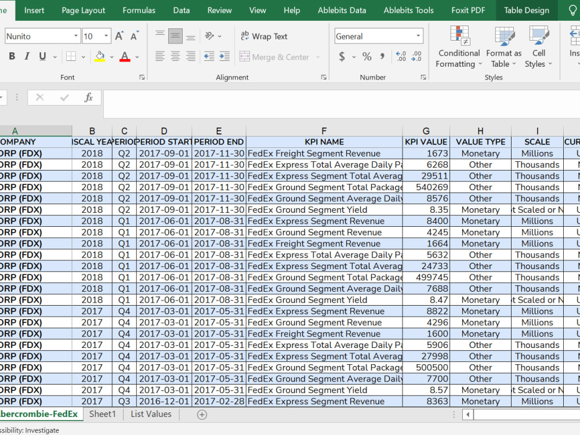Apply bold formatting with the Bold icon
Image resolution: width=580 pixels, height=435 pixels.
point(12,56)
